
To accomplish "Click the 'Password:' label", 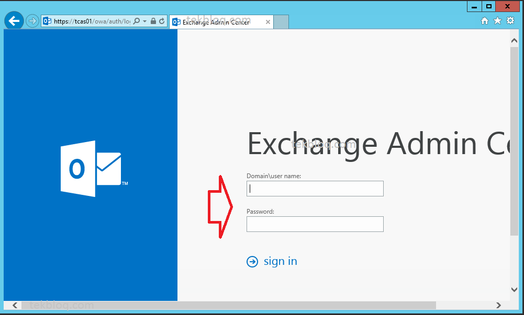I will click(x=260, y=212).
